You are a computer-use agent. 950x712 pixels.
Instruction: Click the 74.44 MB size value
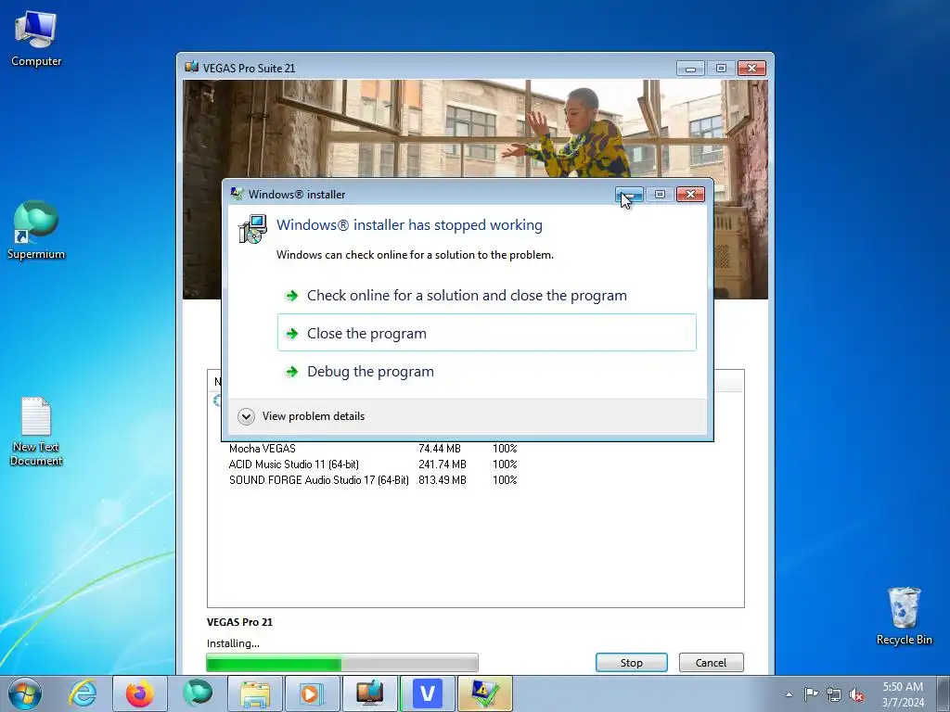[x=439, y=449]
